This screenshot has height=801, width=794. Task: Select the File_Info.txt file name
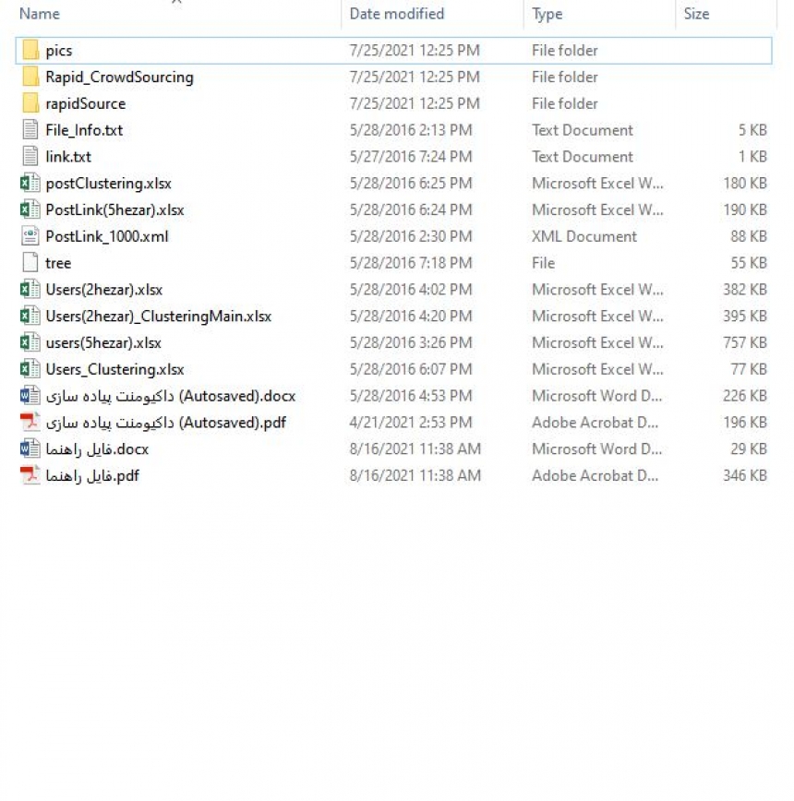coord(84,130)
